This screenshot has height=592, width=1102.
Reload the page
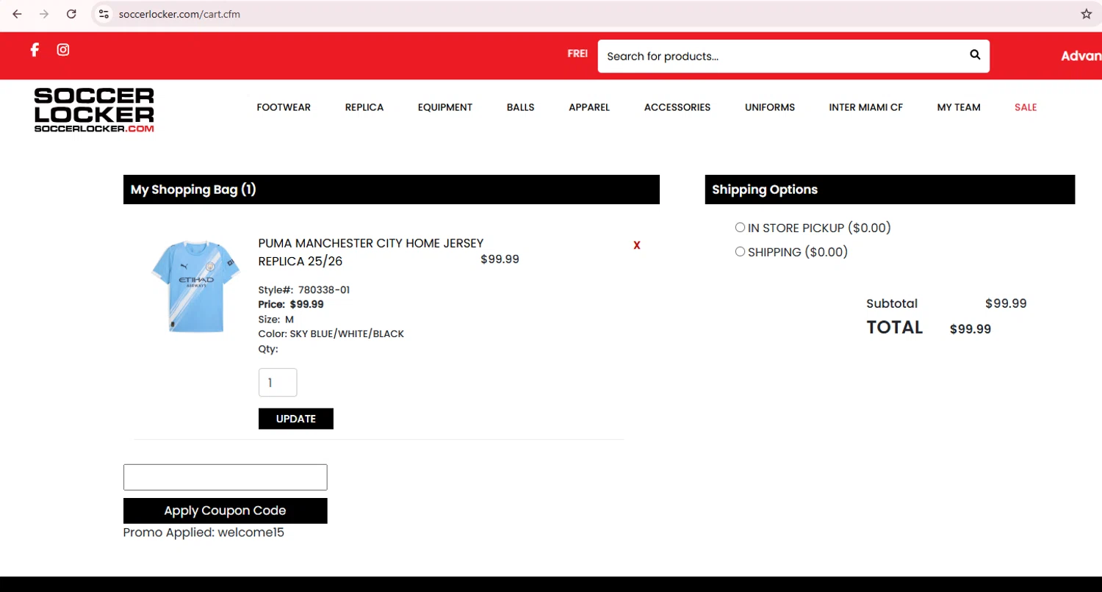(71, 14)
